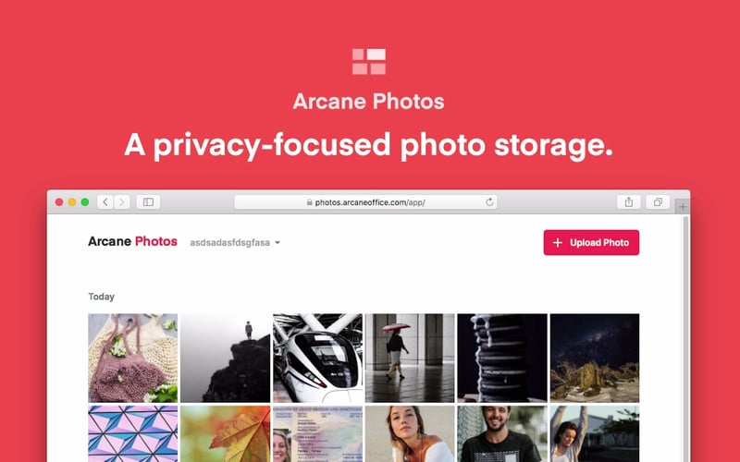Open the person on cliff photo

click(x=225, y=358)
